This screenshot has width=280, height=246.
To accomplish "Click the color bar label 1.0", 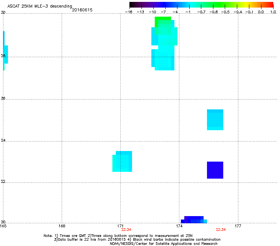I will tap(273, 12).
